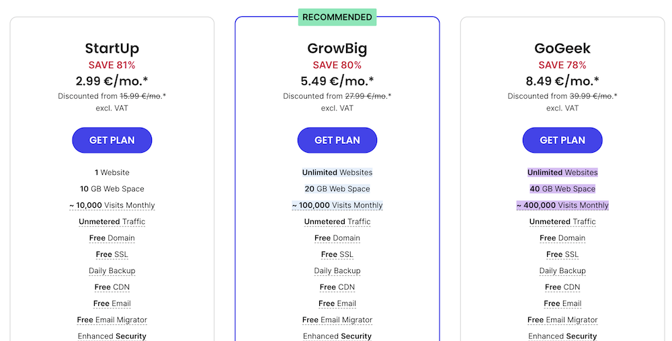Viewport: 672px width, 341px height.
Task: Click the GoGeek 8.49 €/mo. price
Action: [562, 81]
